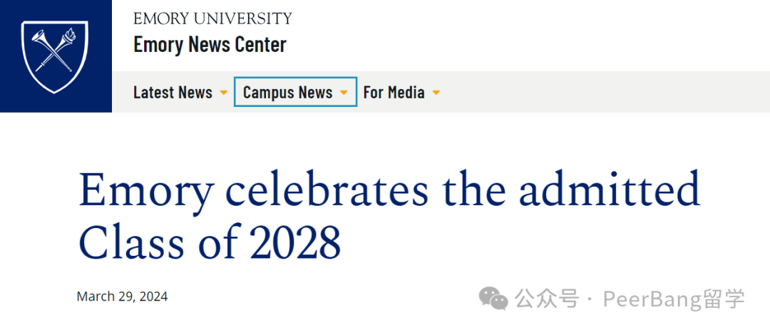This screenshot has width=770, height=330.
Task: Click the 'Class of 2028' headline line
Action: [x=210, y=242]
